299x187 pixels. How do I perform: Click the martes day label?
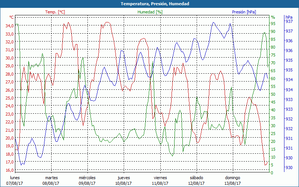coord(51,178)
